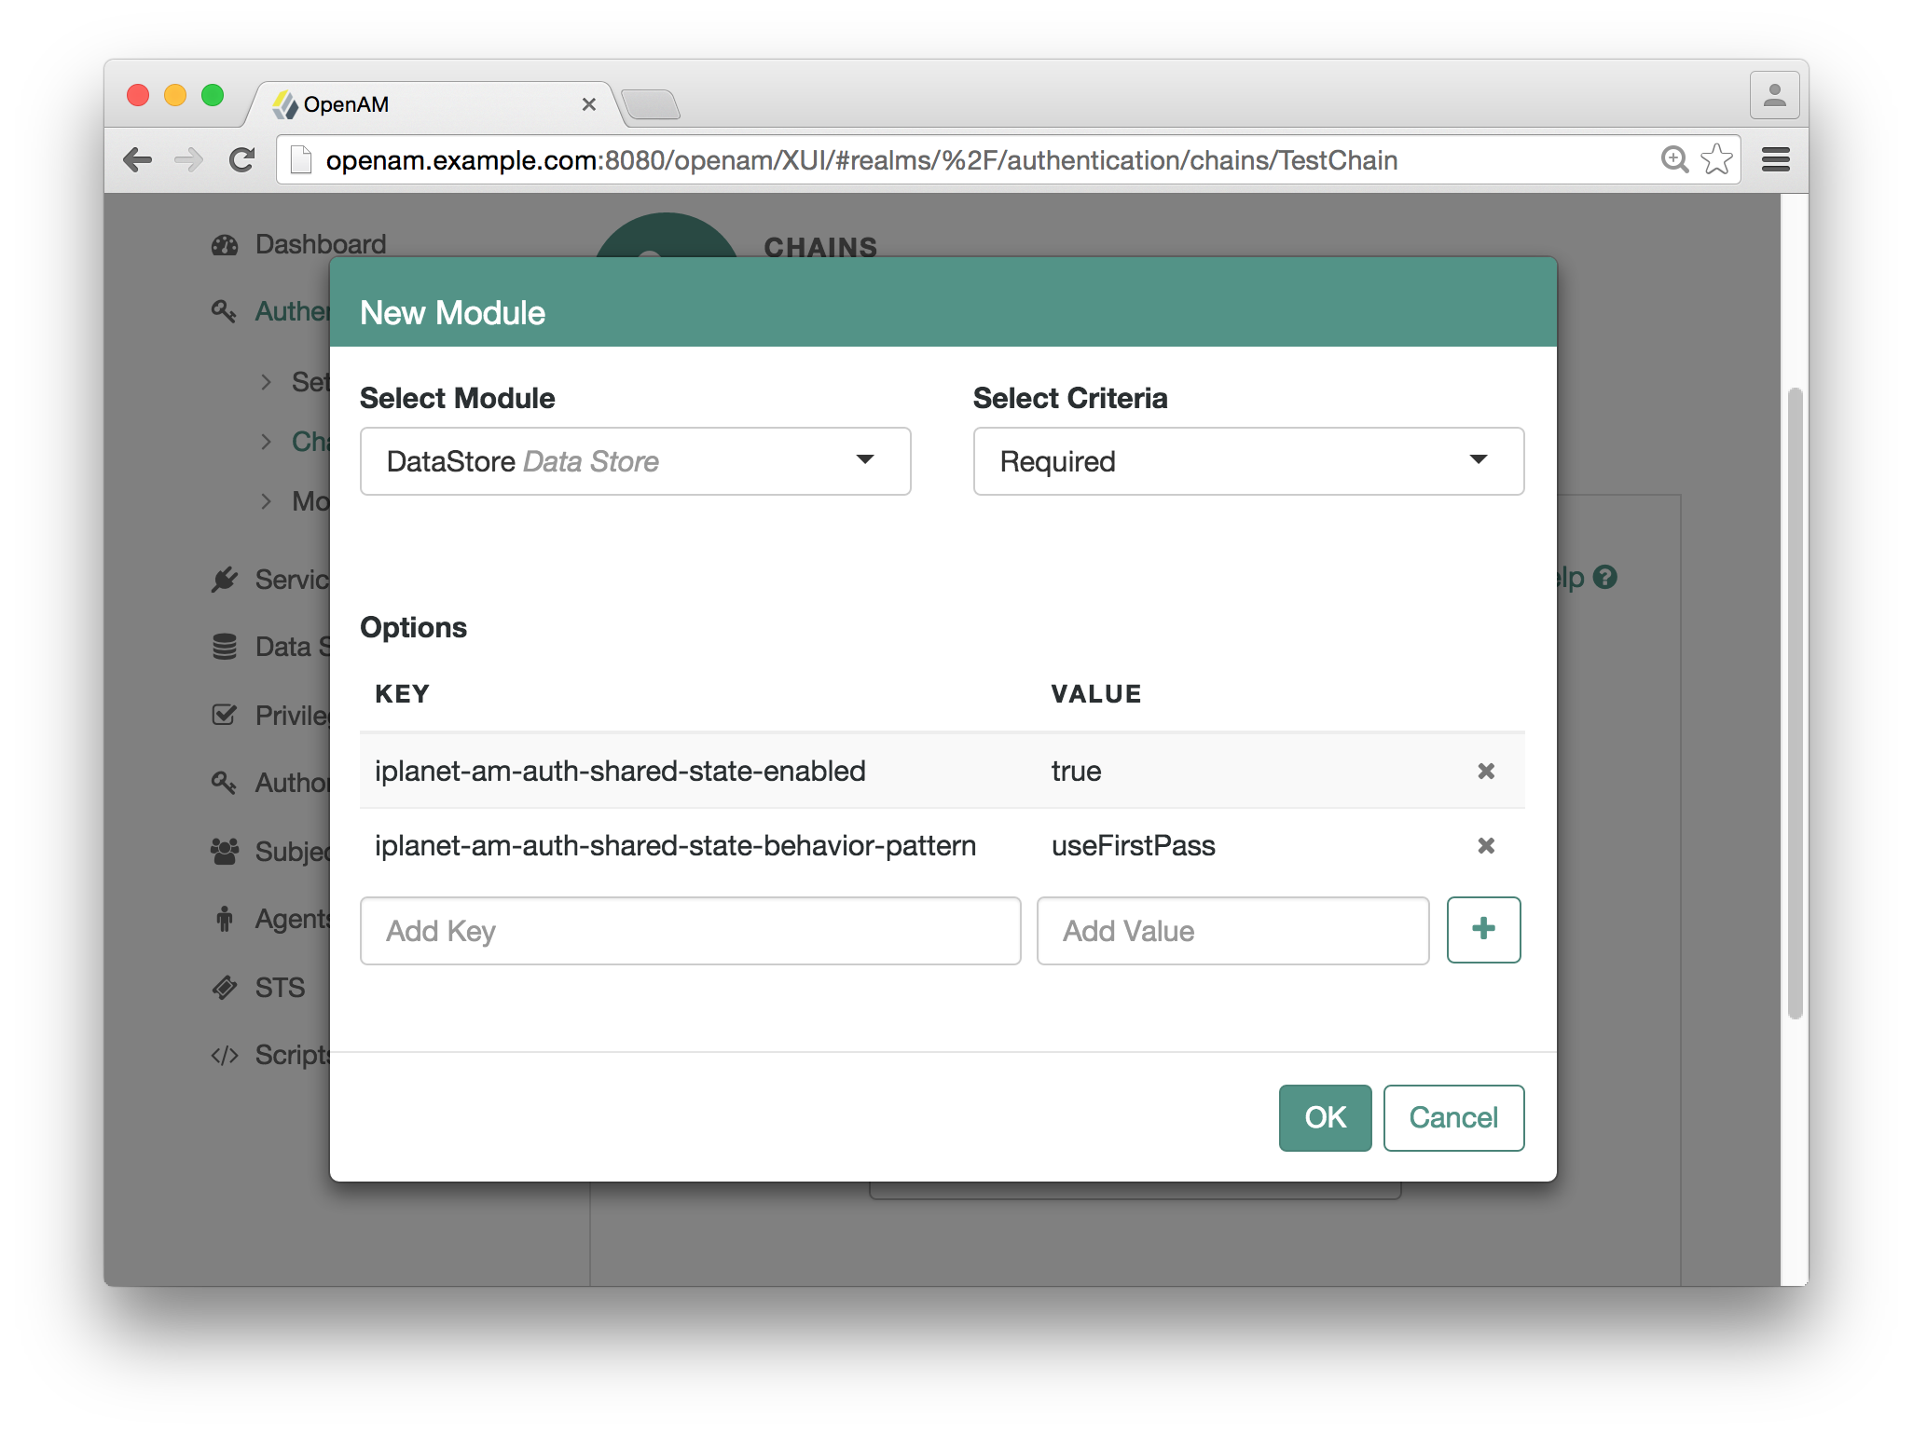This screenshot has width=1913, height=1435.
Task: Click the iplanet-am-auth-shared-state-behavior-pattern key text
Action: [x=675, y=845]
